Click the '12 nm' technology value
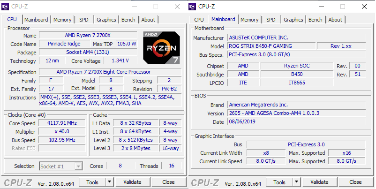 click(52, 60)
